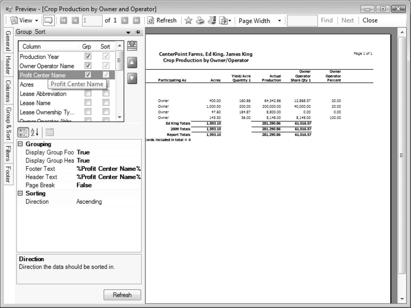The width and height of the screenshot is (411, 308).
Task: Toggle Grp checkbox for Production Year
Action: pyautogui.click(x=88, y=56)
